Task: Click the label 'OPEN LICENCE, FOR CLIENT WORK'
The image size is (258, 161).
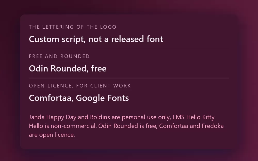Action: (x=80, y=86)
